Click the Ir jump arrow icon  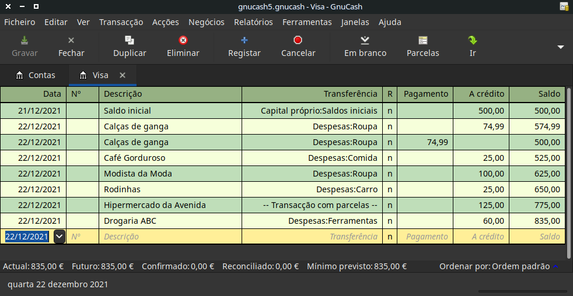(473, 41)
